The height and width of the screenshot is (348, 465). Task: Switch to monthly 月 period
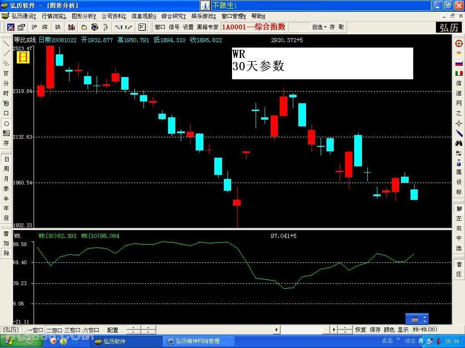(6, 179)
